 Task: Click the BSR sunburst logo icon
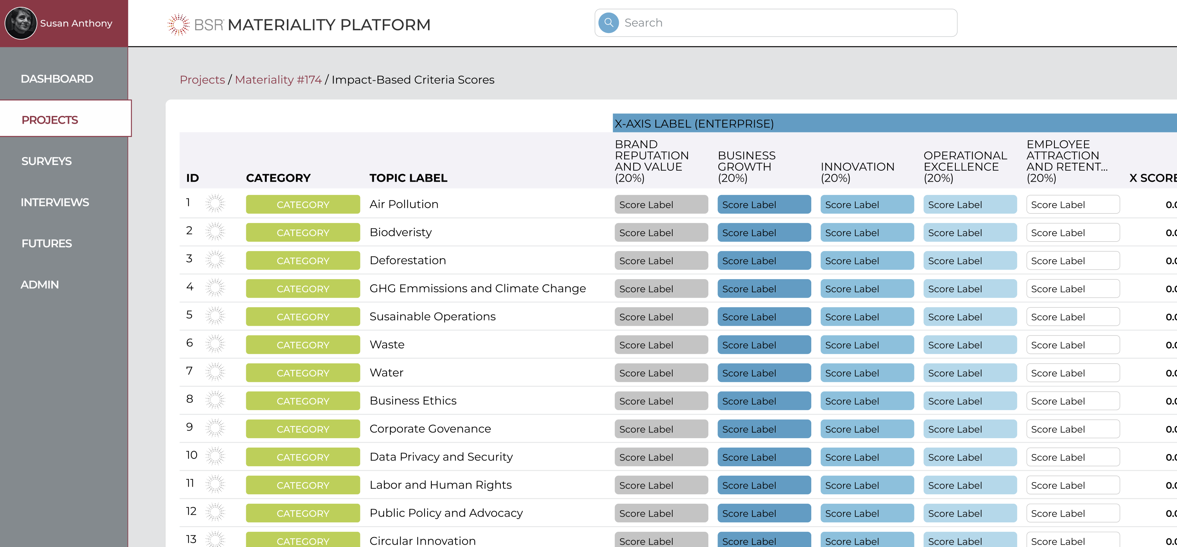click(x=178, y=24)
